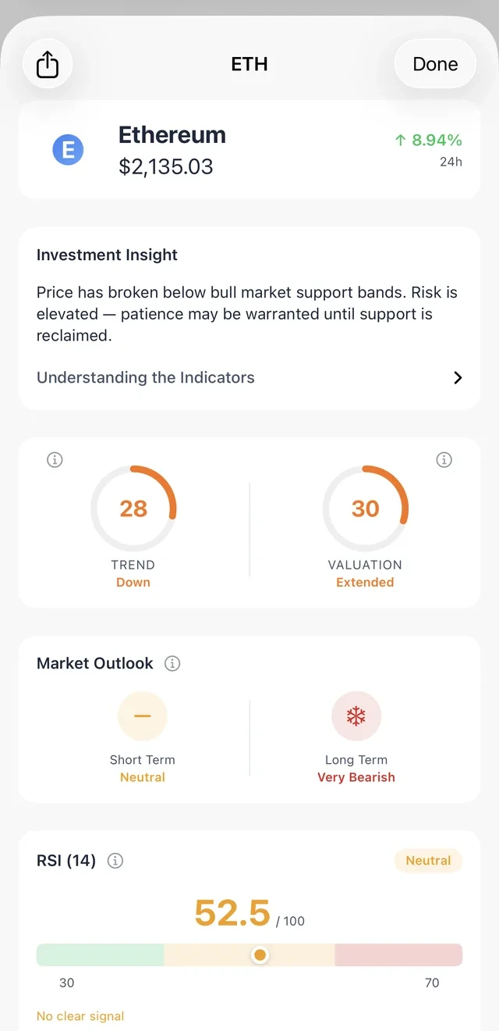This screenshot has height=1031, width=499.
Task: Open the Investment Insight details
Action: [x=107, y=255]
